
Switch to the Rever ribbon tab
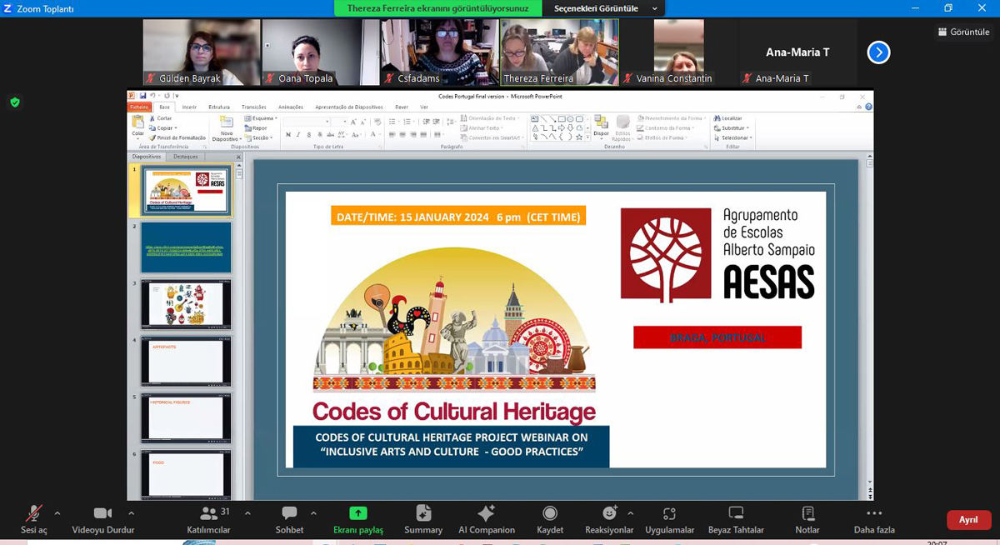[x=402, y=107]
